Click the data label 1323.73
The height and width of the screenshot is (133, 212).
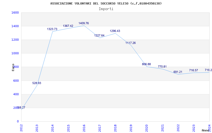coord(52,29)
